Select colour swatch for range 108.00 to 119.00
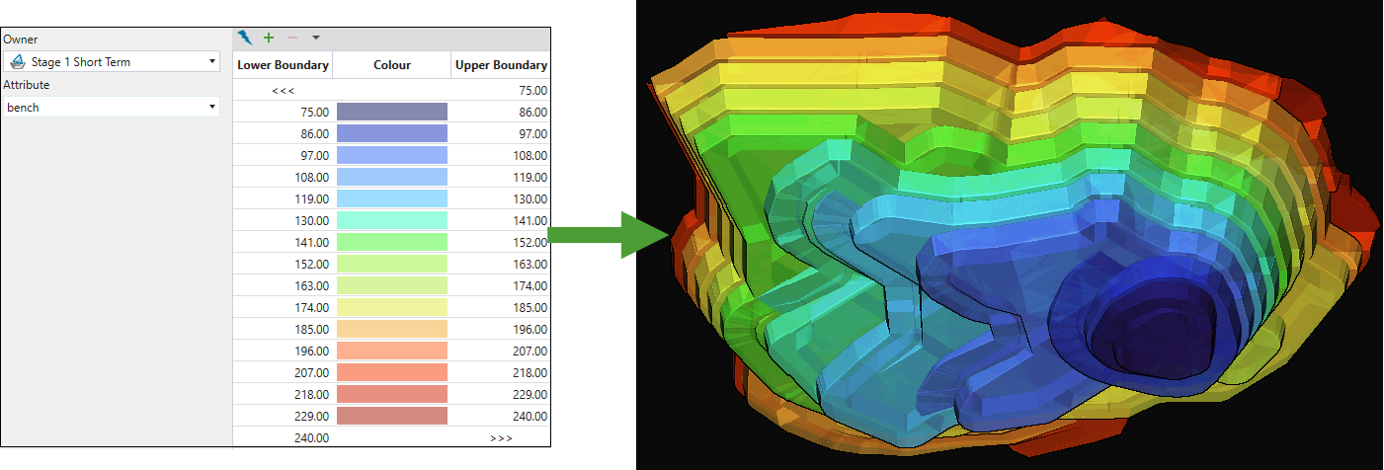This screenshot has width=1384, height=470. 392,177
